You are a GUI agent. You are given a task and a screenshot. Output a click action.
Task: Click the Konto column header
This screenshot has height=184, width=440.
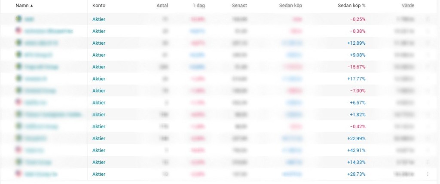point(99,6)
